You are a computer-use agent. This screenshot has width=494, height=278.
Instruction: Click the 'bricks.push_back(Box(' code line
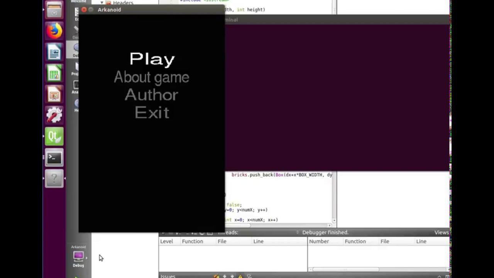click(282, 175)
